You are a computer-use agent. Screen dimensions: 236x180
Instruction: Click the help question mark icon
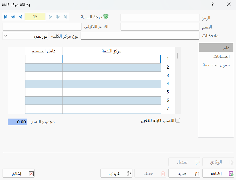212,4
